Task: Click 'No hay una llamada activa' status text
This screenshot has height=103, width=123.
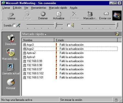Action: pyautogui.click(x=17, y=100)
